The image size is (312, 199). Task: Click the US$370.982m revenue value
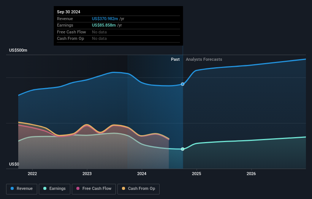point(105,19)
